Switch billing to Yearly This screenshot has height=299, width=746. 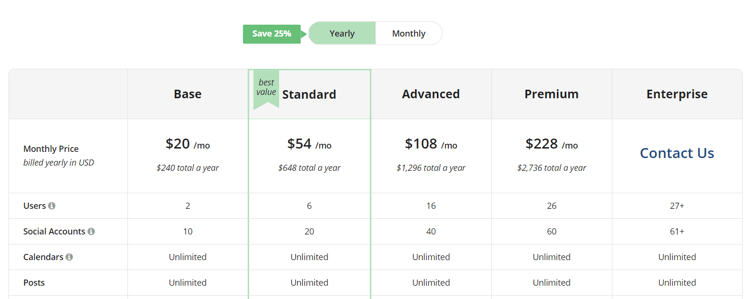tap(342, 34)
